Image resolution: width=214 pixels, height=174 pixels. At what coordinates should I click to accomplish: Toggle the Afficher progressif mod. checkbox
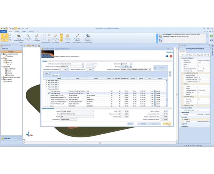(204, 69)
